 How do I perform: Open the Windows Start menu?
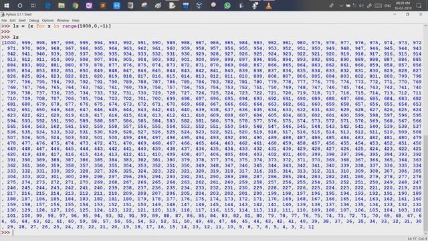[6, 5]
